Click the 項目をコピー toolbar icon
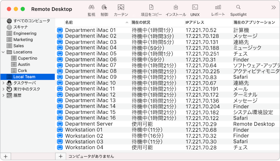This screenshot has width=280, height=161. pyautogui.click(x=151, y=7)
